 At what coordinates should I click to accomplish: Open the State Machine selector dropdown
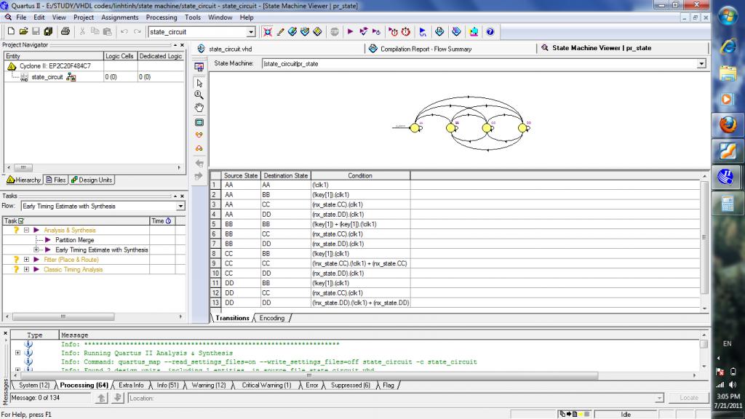[701, 64]
